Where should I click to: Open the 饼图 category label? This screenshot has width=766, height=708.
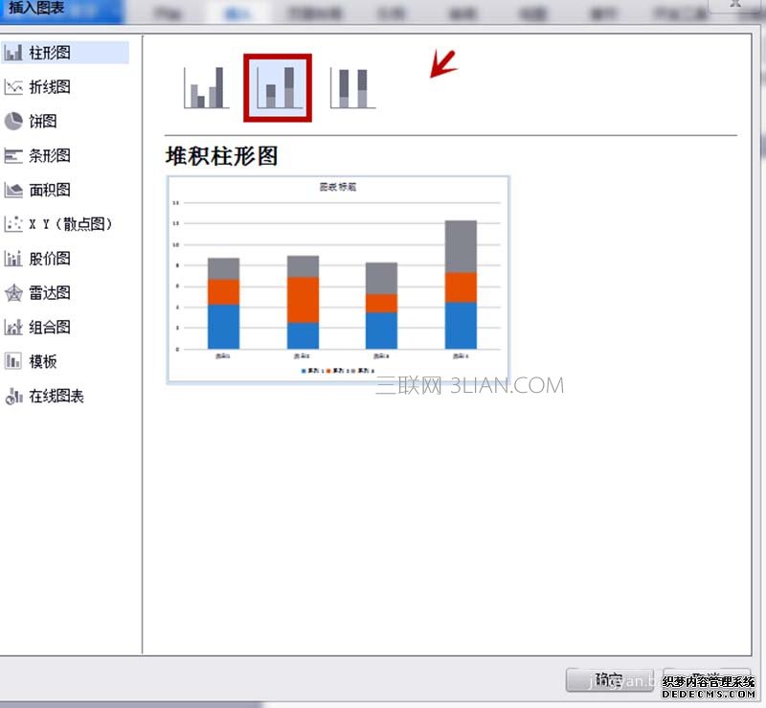click(42, 122)
